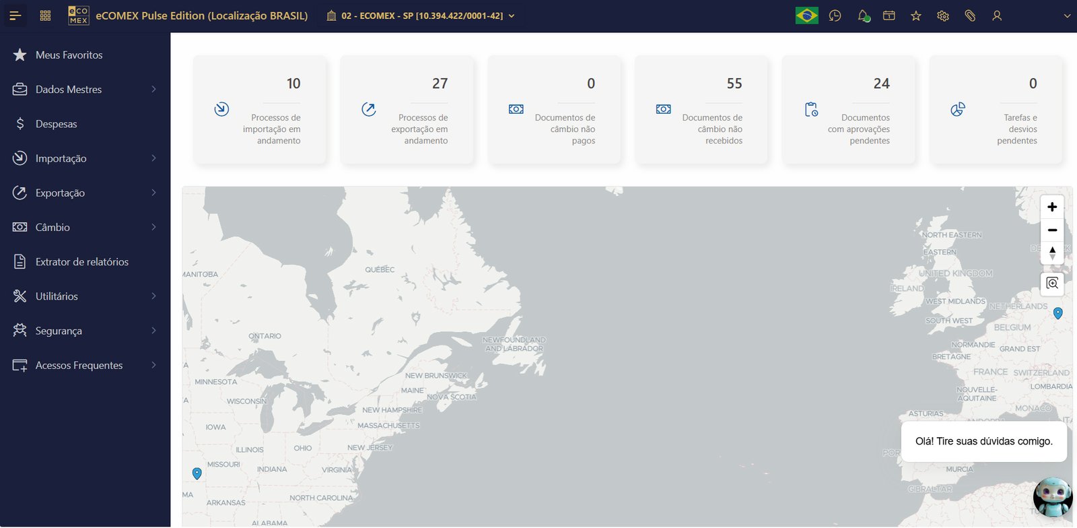Expand the Câmbio sidebar menu

(85, 228)
